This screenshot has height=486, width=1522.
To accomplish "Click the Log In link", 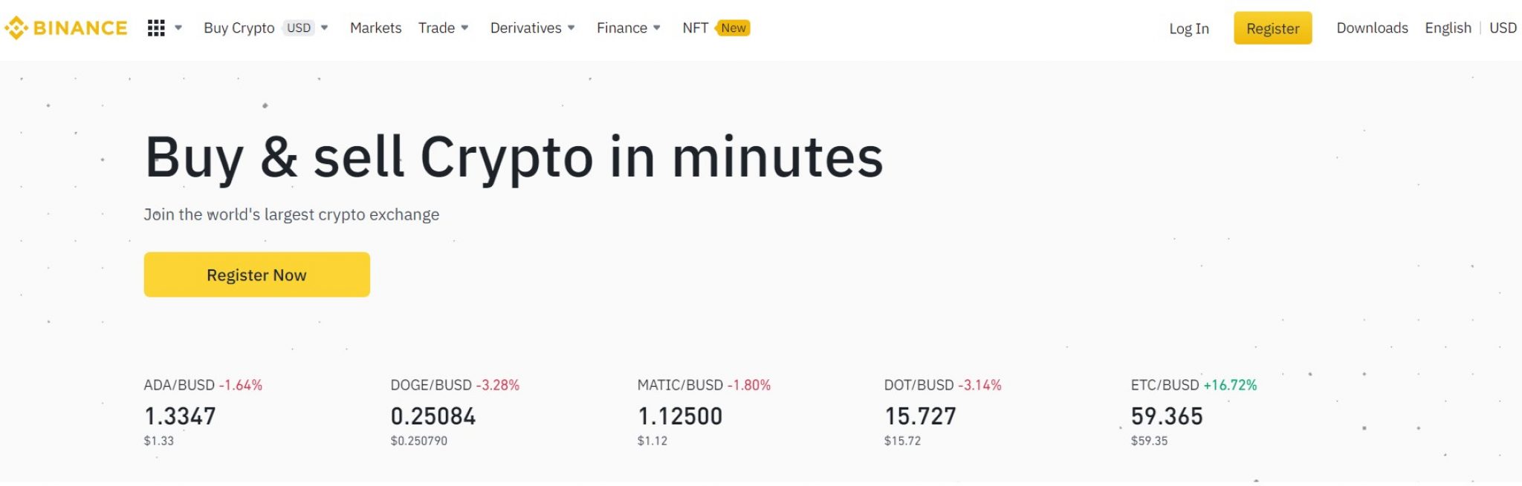I will [x=1188, y=29].
